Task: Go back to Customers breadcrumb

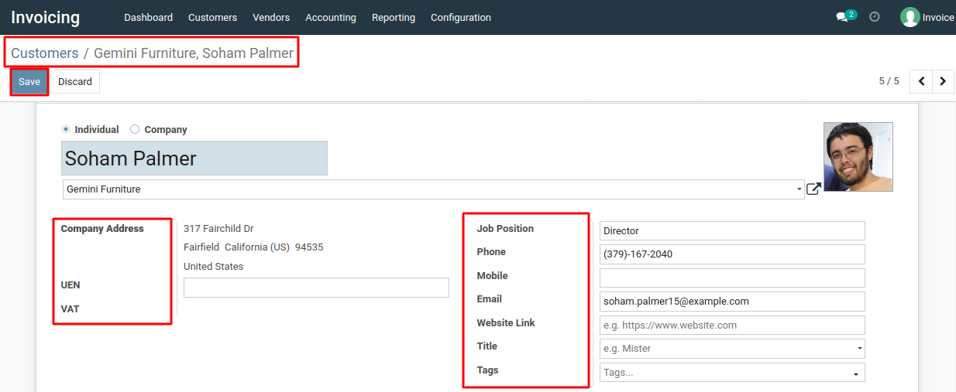Action: point(45,53)
